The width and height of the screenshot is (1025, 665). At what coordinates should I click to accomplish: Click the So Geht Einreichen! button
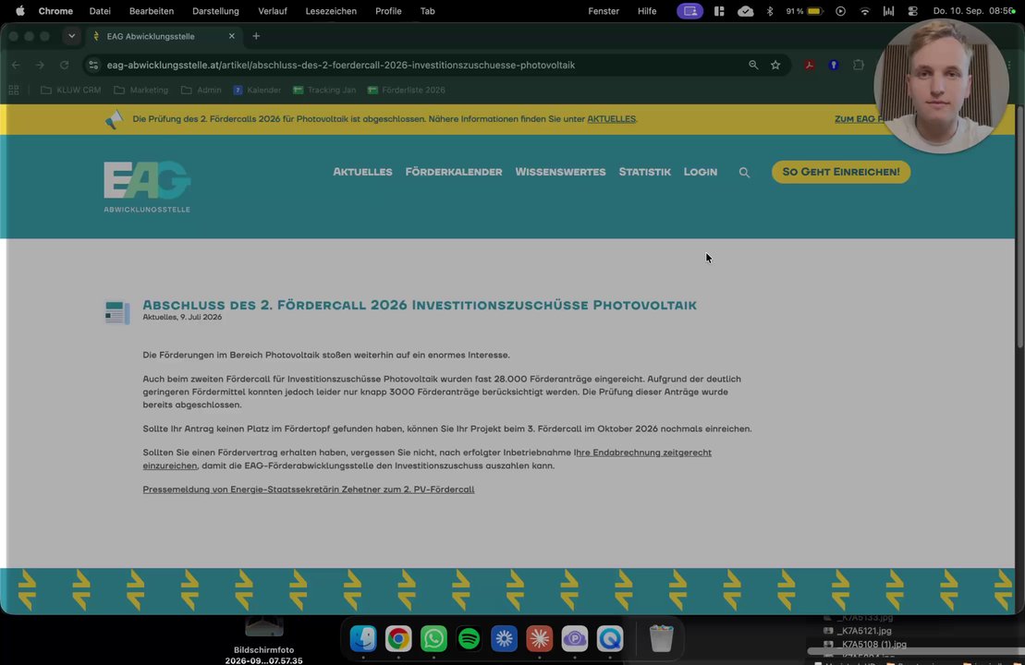[841, 172]
